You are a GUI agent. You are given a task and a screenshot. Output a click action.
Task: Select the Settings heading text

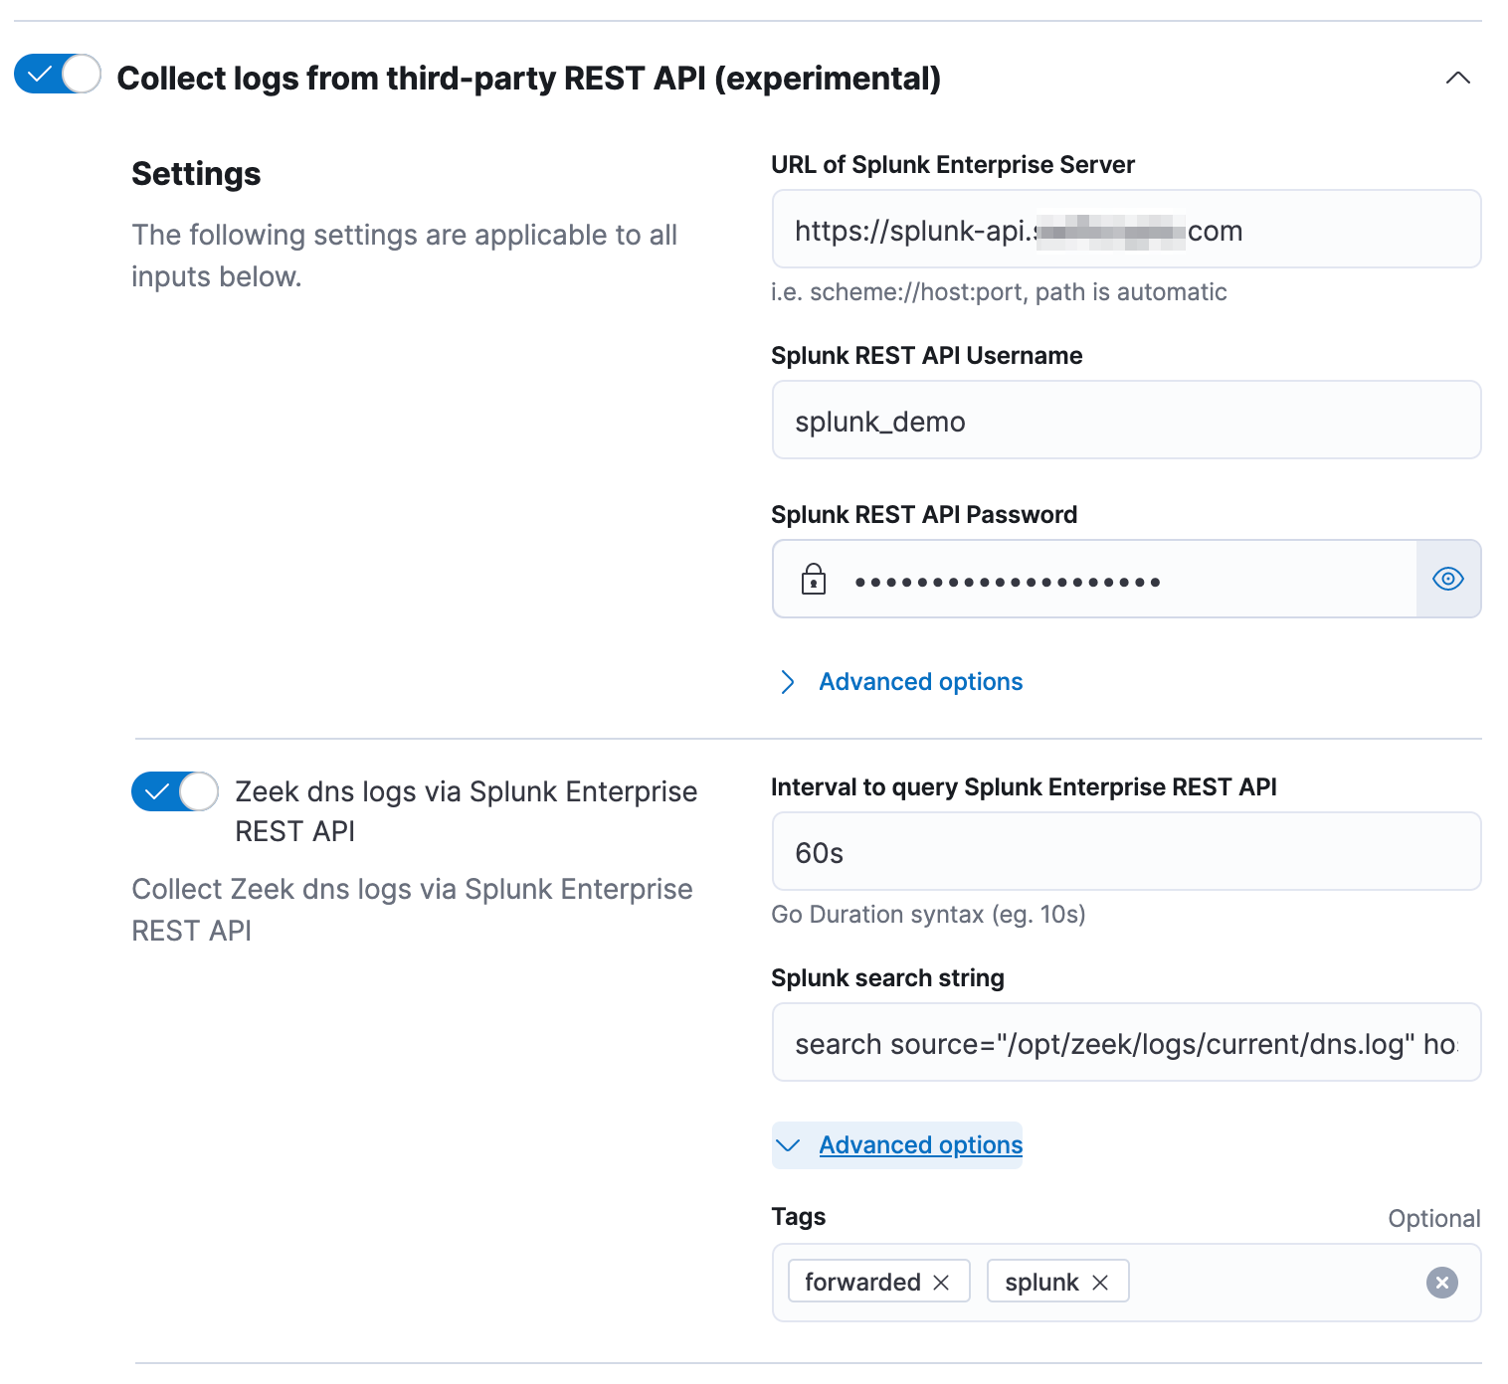[196, 174]
